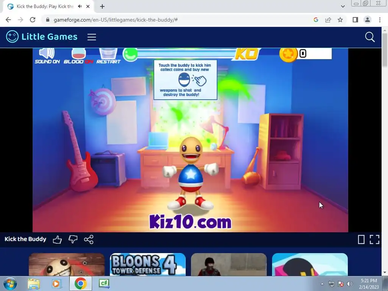This screenshot has height=291, width=388.
Task: Open the C# app in taskbar
Action: (x=104, y=283)
